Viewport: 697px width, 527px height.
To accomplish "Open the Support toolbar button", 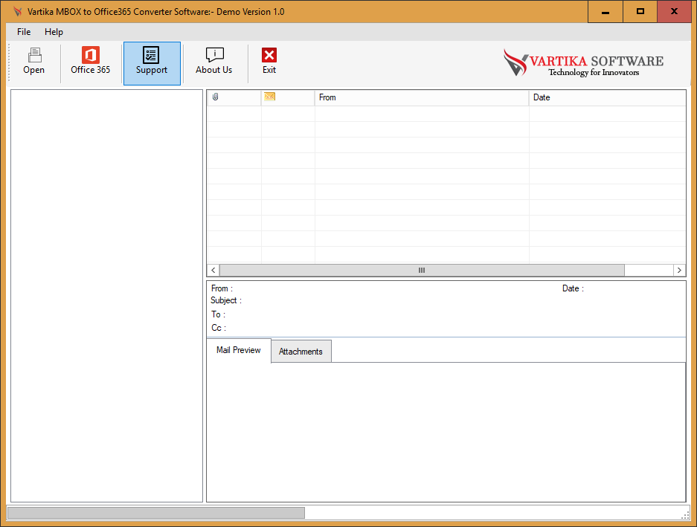I will [x=152, y=63].
